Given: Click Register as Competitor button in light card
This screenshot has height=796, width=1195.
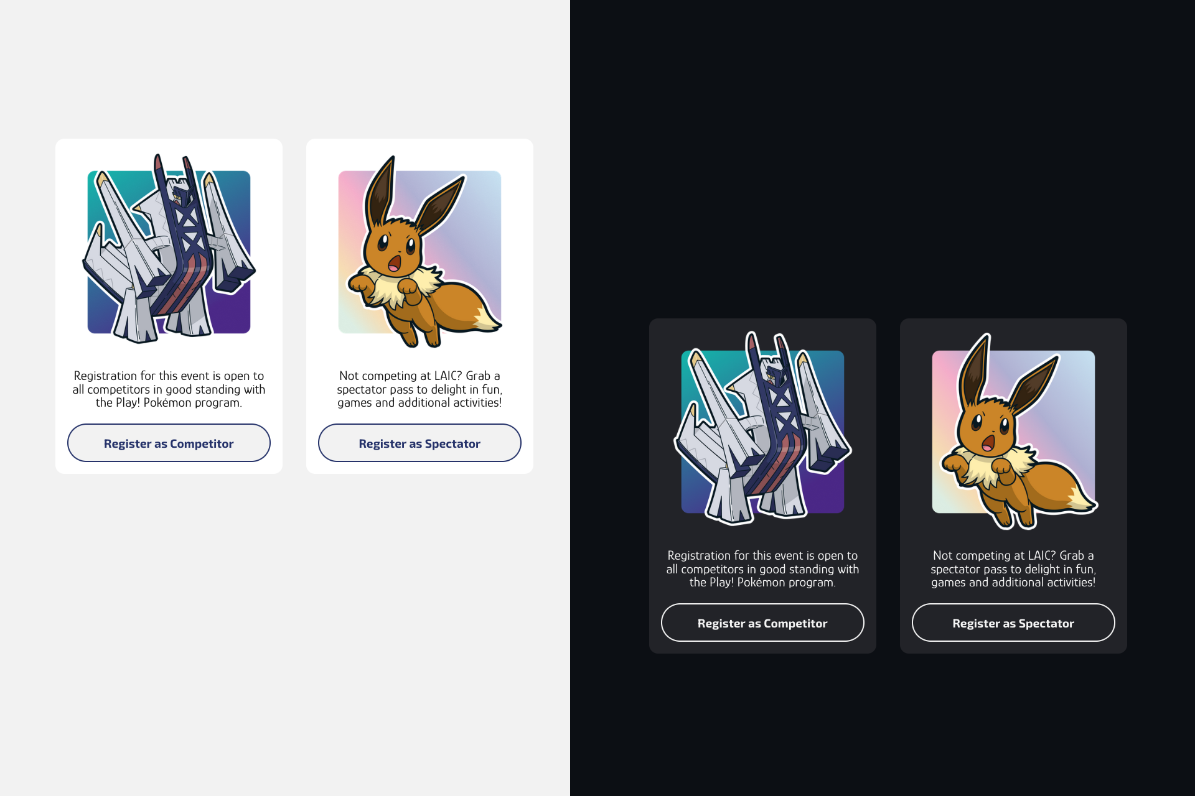Looking at the screenshot, I should (169, 443).
